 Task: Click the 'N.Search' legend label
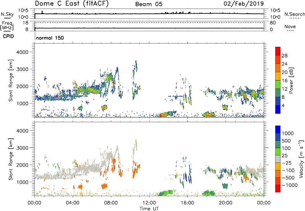(294, 14)
